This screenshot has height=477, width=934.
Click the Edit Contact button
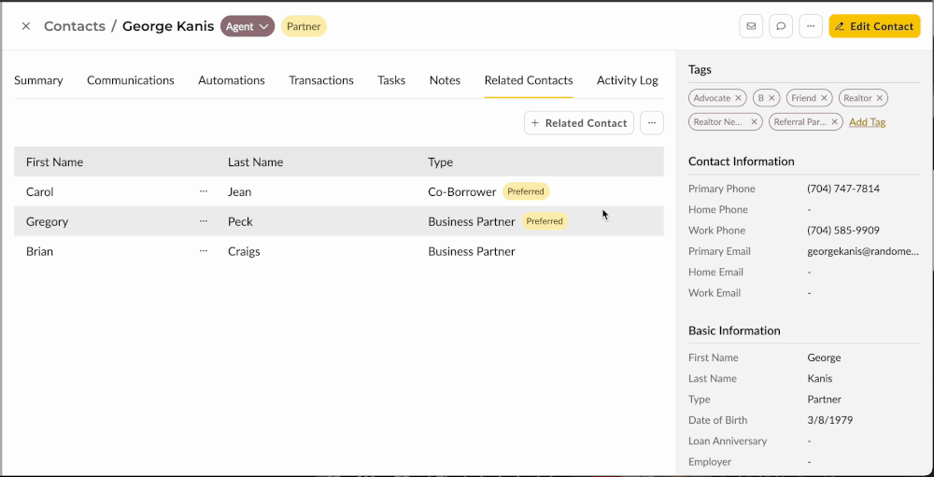point(874,26)
